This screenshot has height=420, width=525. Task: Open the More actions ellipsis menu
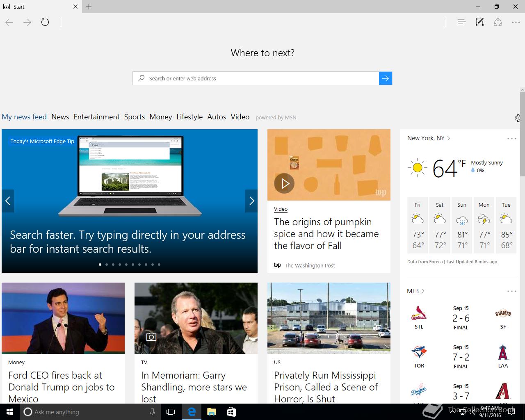[x=516, y=22]
